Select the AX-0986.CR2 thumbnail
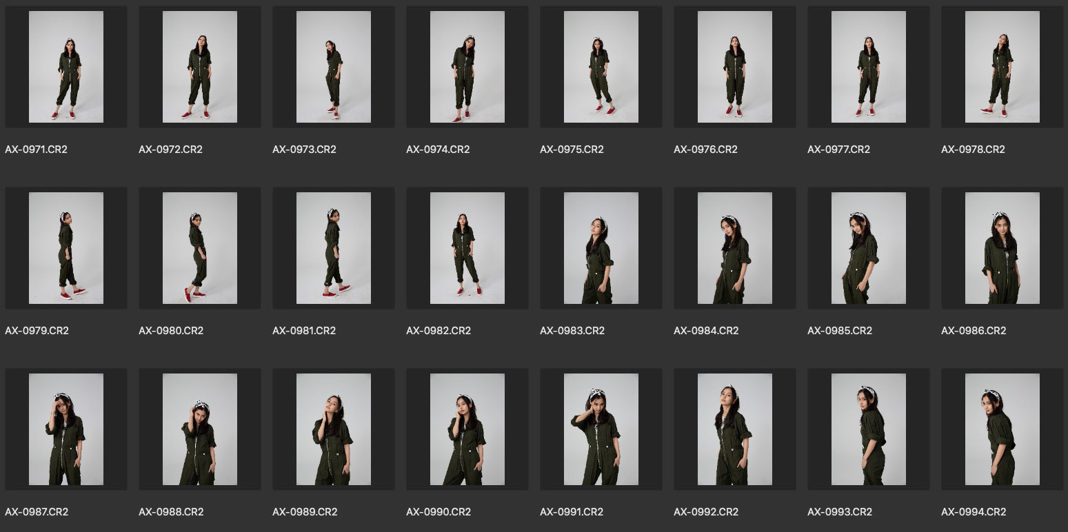The width and height of the screenshot is (1068, 532). (x=1002, y=248)
